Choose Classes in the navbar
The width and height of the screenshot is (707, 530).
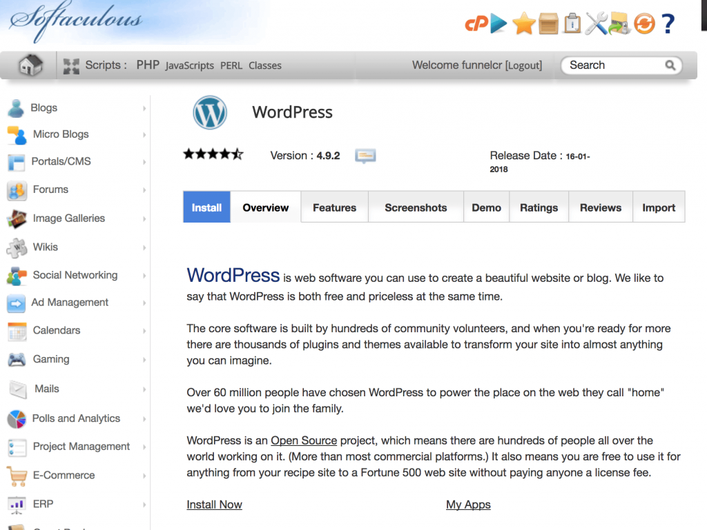pyautogui.click(x=265, y=65)
